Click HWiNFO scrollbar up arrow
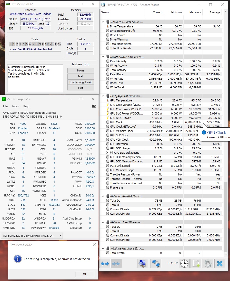Viewport: 230px width, 281px height. (226, 12)
